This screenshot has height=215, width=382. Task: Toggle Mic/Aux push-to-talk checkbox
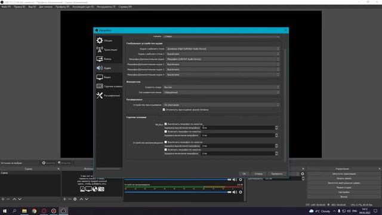click(166, 131)
